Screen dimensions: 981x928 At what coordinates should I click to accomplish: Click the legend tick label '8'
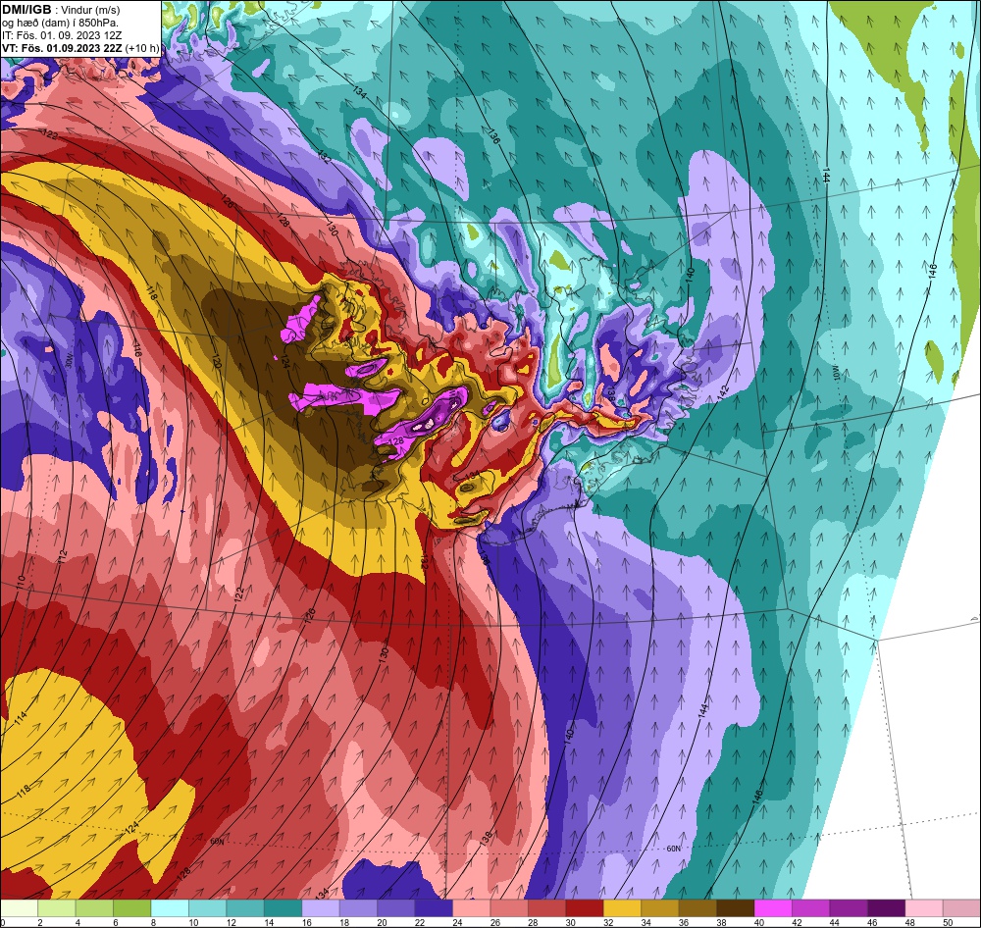153,922
